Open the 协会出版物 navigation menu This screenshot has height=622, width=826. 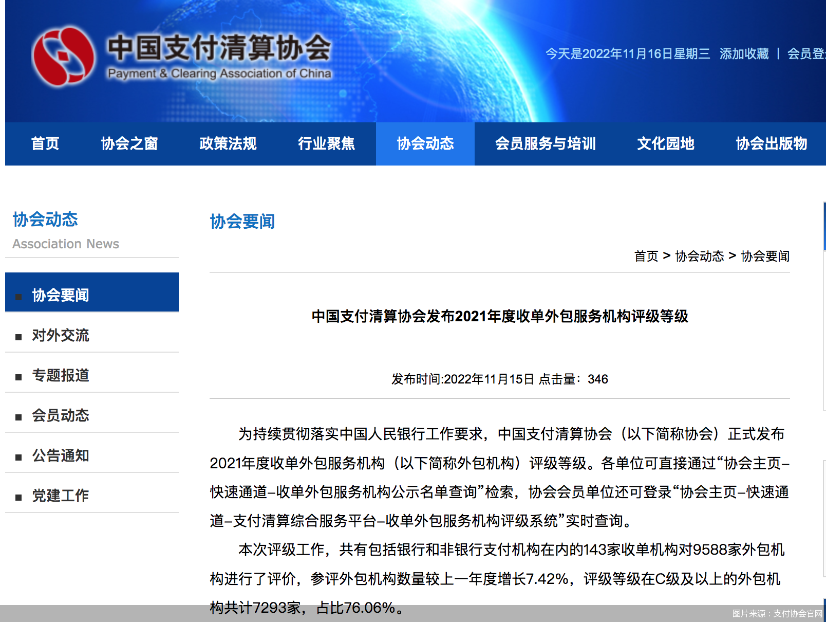click(x=773, y=144)
